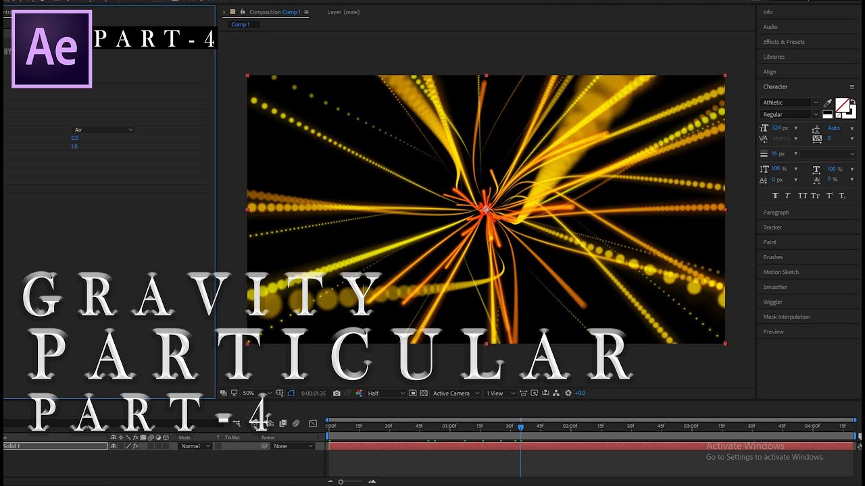865x486 pixels.
Task: Click the stroke color swatch in Character
Action: [x=853, y=115]
